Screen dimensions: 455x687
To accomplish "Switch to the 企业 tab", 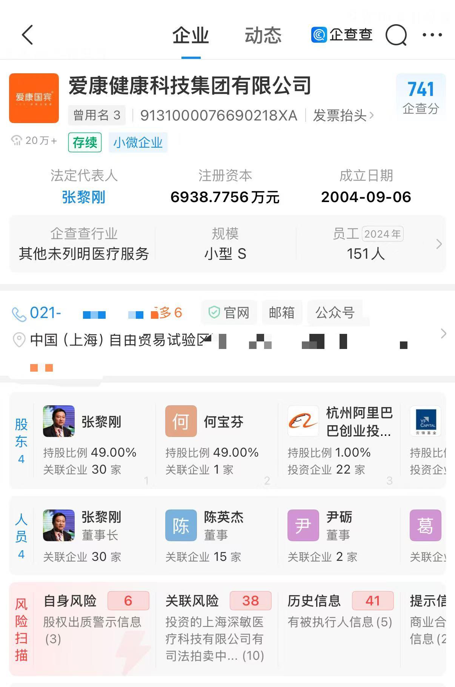I will click(191, 36).
